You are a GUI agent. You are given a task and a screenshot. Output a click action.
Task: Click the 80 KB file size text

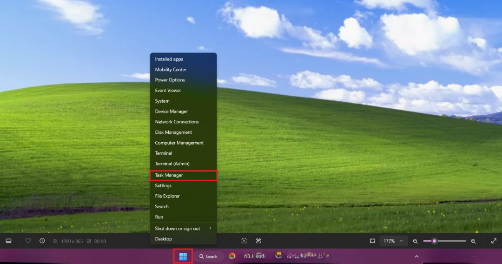click(100, 241)
